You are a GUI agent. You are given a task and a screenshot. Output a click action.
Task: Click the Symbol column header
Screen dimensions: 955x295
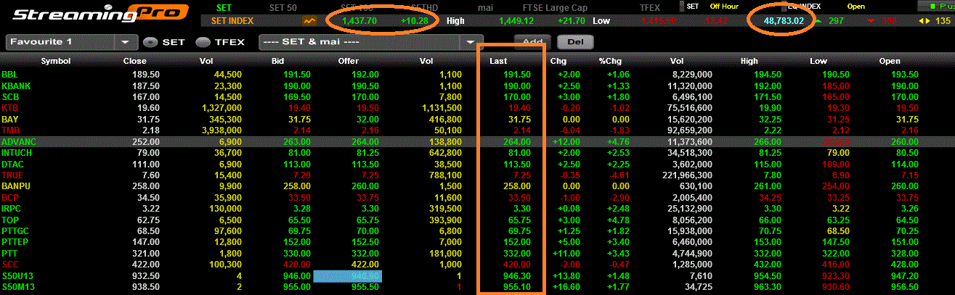click(56, 61)
